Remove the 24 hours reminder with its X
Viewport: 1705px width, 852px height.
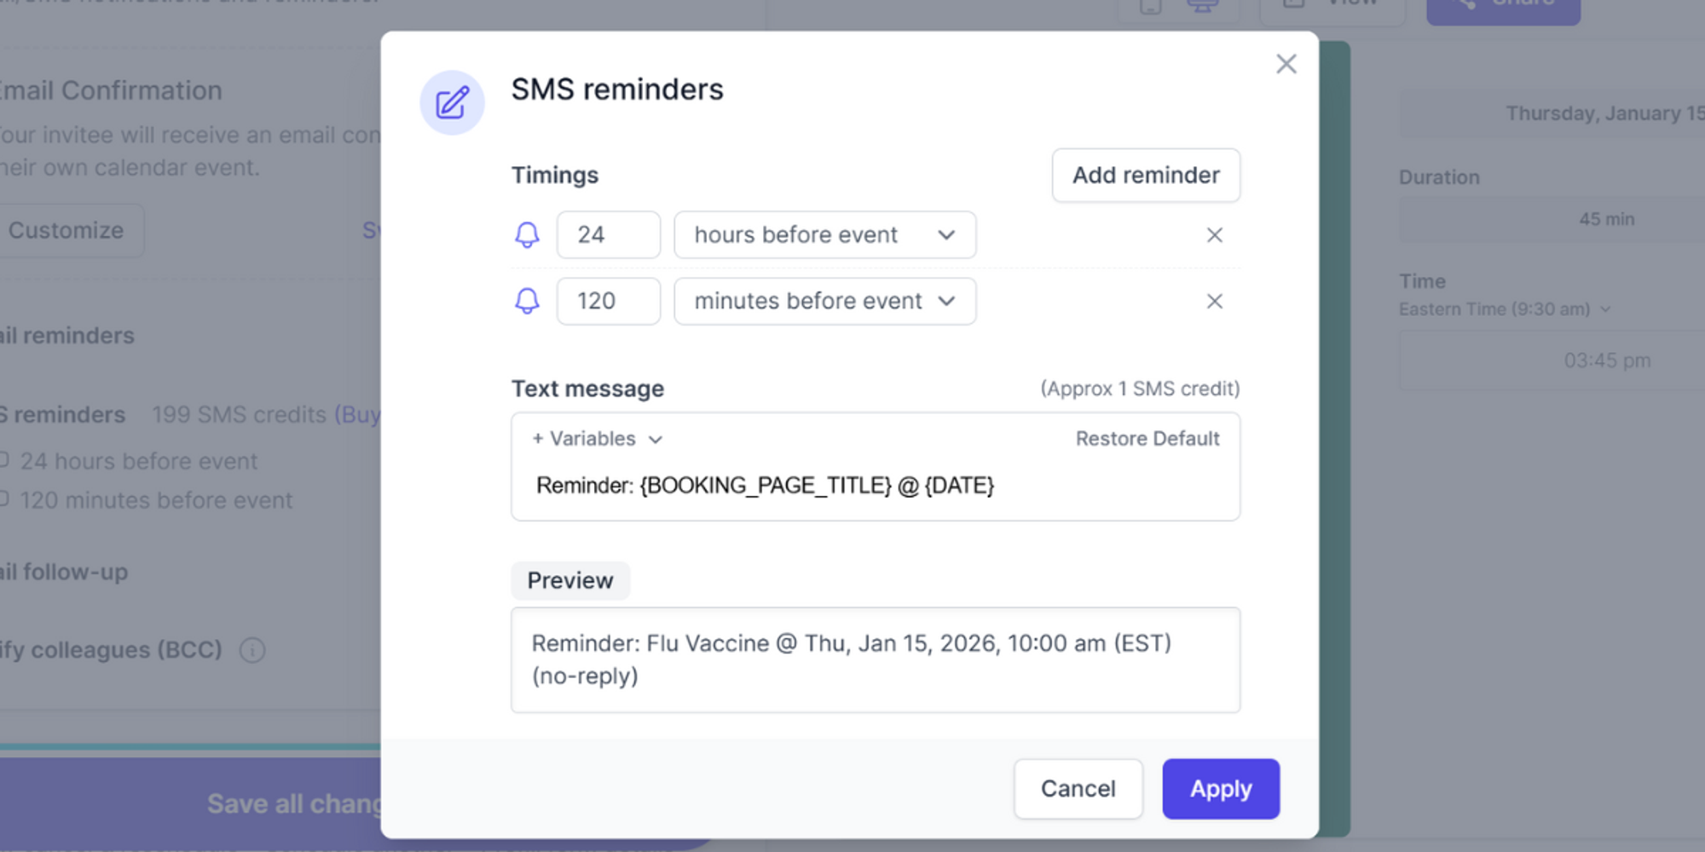tap(1214, 235)
